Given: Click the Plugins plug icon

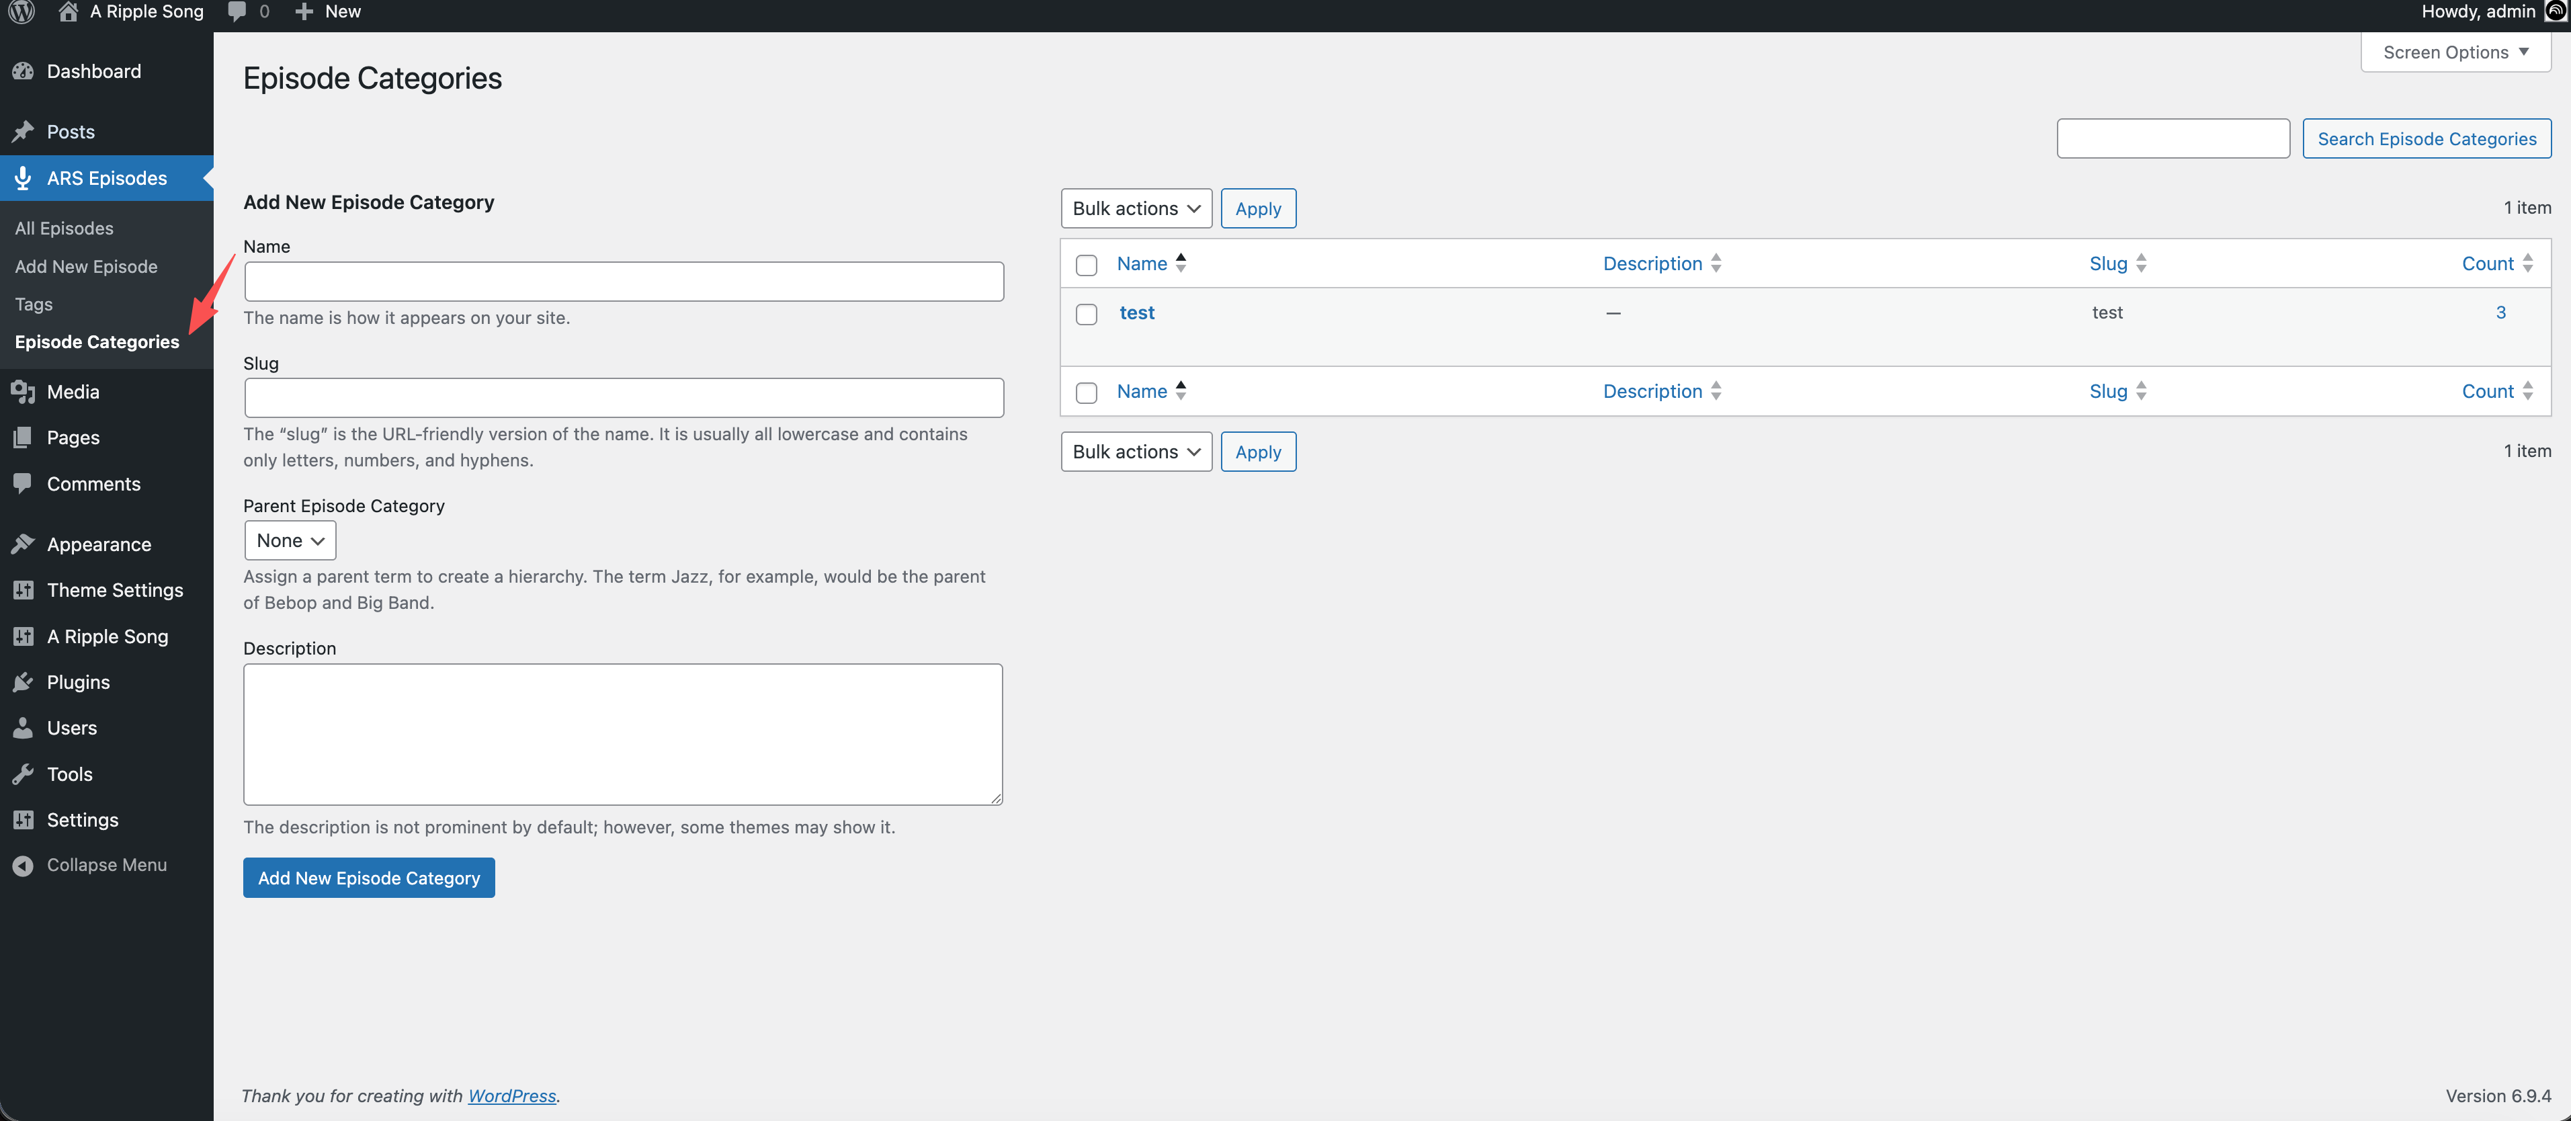Looking at the screenshot, I should pos(23,683).
